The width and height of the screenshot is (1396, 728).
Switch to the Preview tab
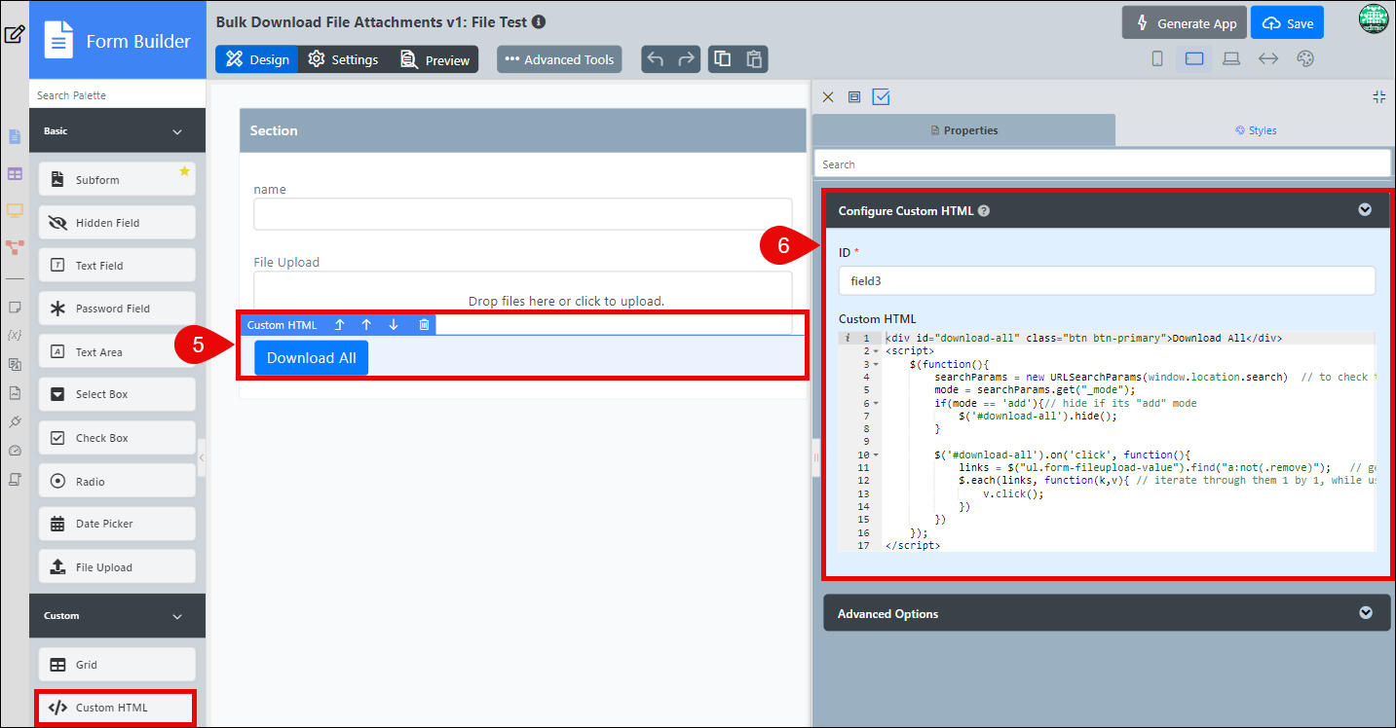click(x=434, y=59)
